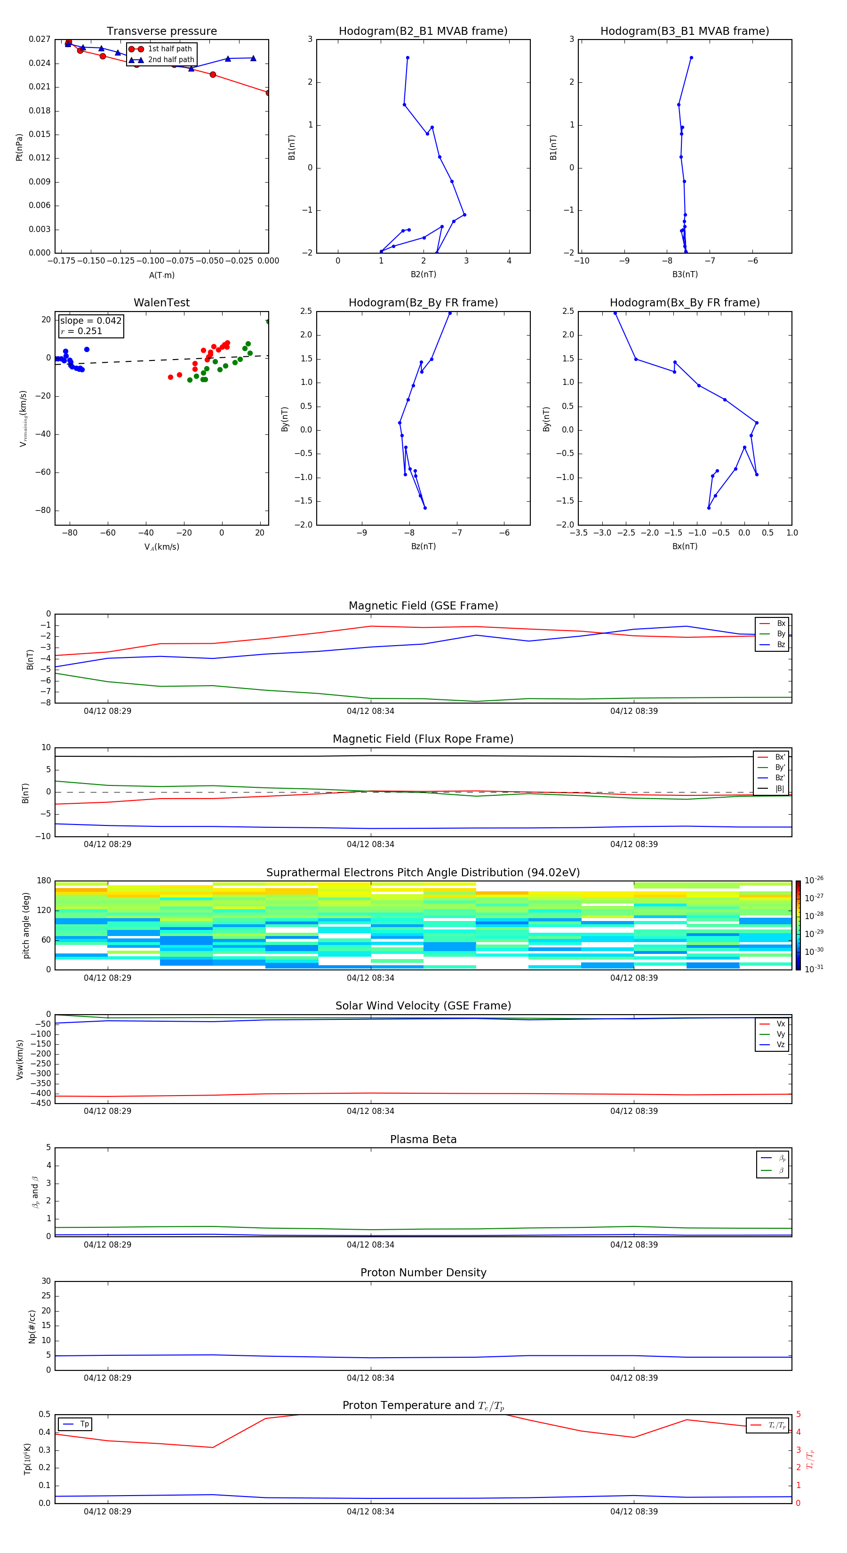The width and height of the screenshot is (847, 1553).
Task: Click the 'Bx'' entry in Flux Rope legend
Action: [771, 757]
